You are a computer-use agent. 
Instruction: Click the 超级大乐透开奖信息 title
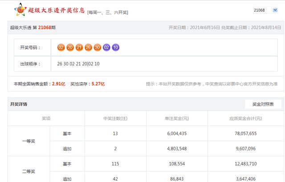point(56,10)
